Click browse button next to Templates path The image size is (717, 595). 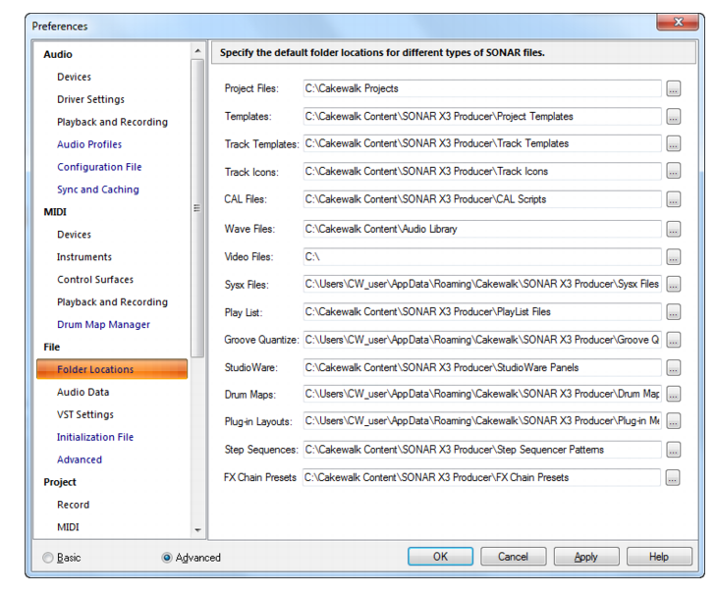673,117
